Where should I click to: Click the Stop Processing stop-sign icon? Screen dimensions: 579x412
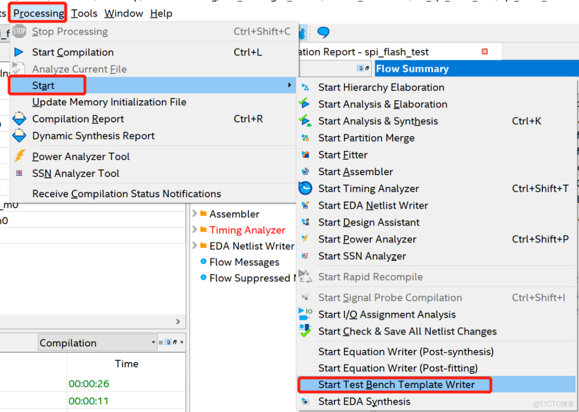click(x=19, y=31)
